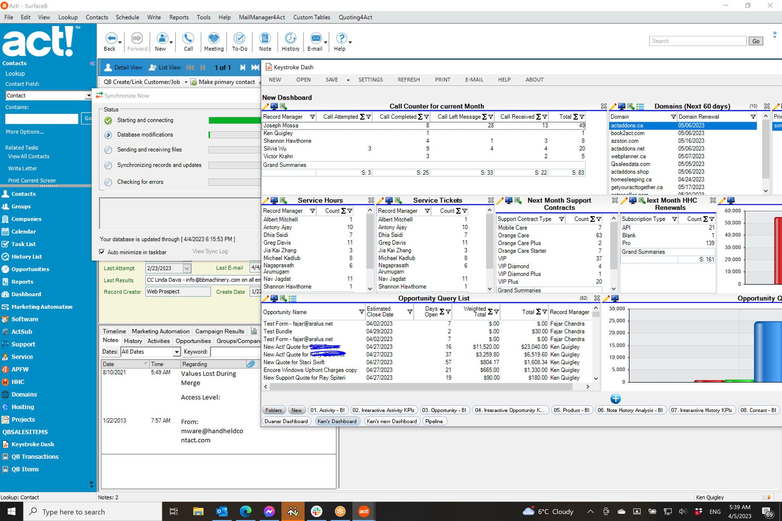This screenshot has height=521, width=782.
Task: Expand the E-mail toolbar dropdown arrow
Action: (x=325, y=42)
